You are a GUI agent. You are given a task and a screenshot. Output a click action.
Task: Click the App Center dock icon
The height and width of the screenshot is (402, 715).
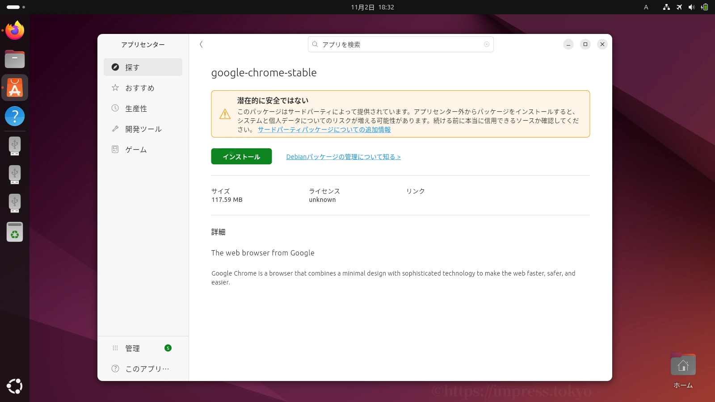click(x=15, y=88)
